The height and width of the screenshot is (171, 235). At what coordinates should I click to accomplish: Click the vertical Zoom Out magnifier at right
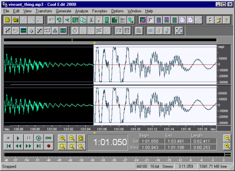227,138
